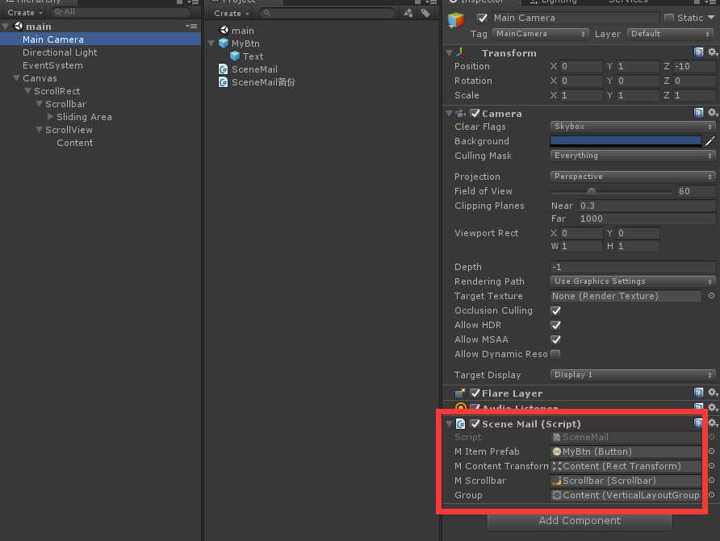Open M Content Transform object picker circle
Viewport: 720px width, 541px height.
tap(711, 466)
